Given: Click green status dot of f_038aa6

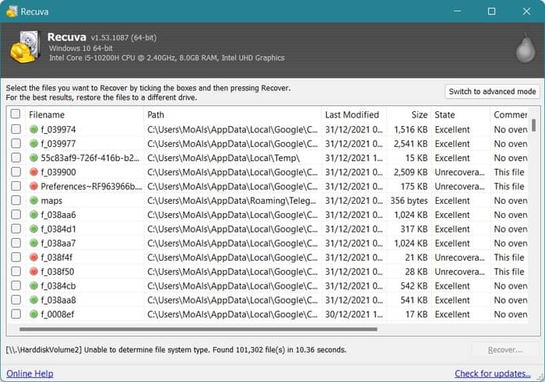Looking at the screenshot, I should pyautogui.click(x=33, y=215).
